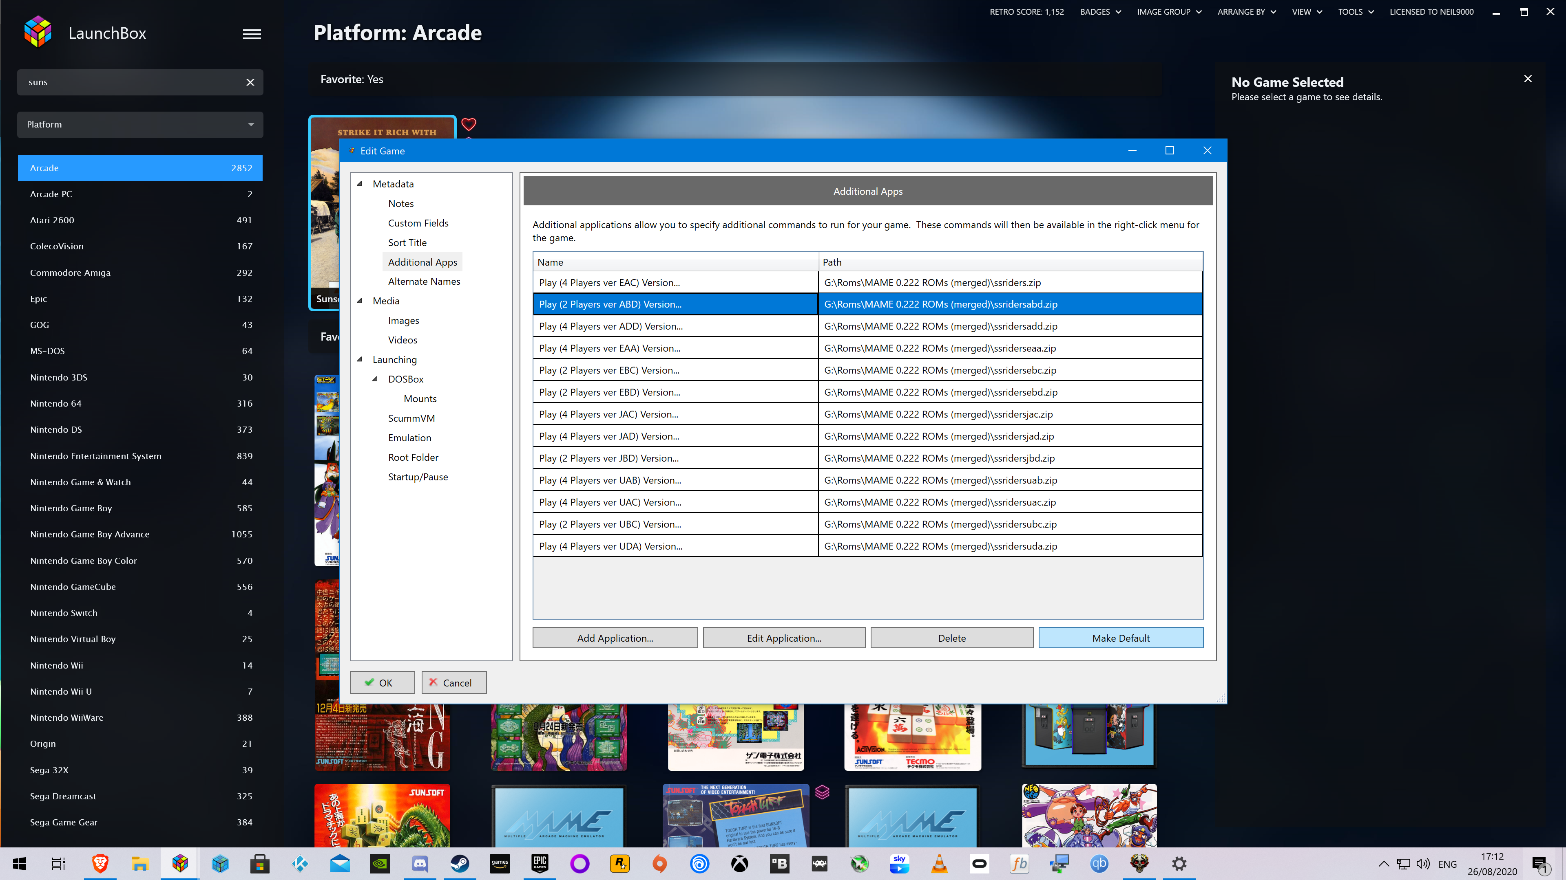Viewport: 1566px width, 880px height.
Task: Open the Alternate Names page
Action: 424,281
